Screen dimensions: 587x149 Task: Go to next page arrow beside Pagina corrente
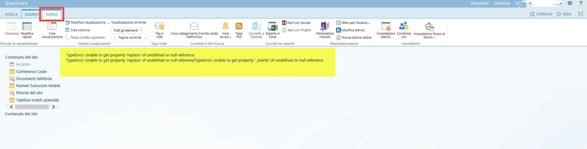click(x=145, y=38)
